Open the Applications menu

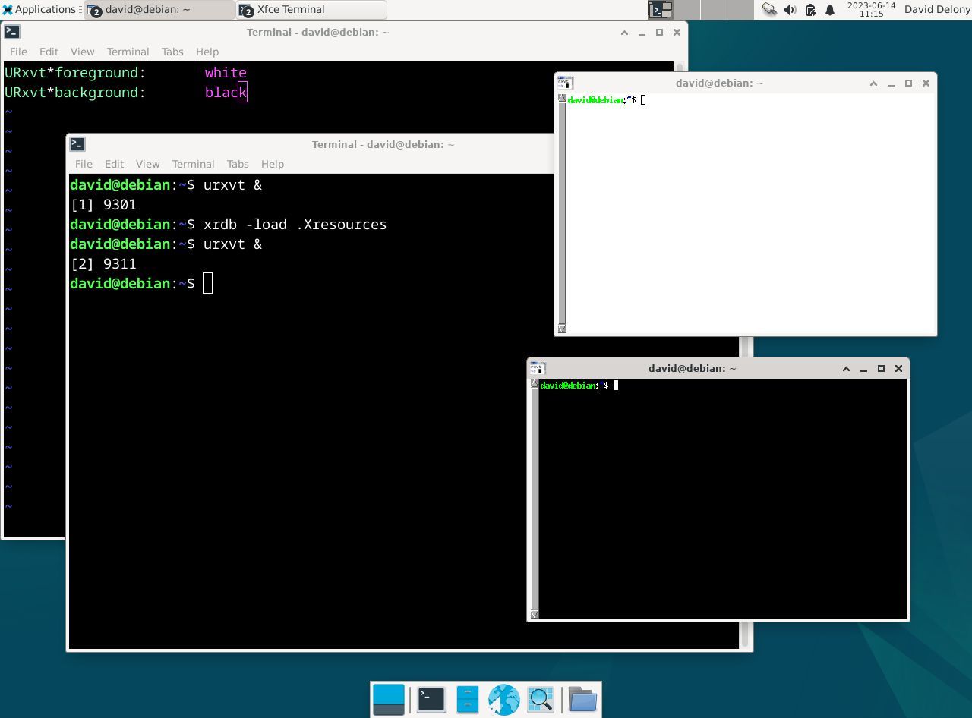point(39,10)
